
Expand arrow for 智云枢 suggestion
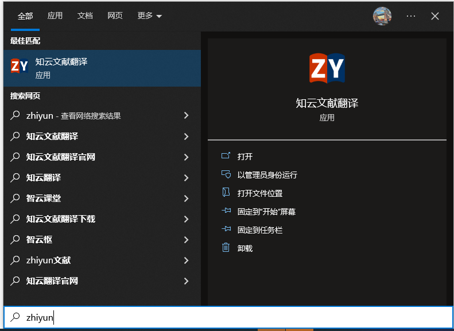pyautogui.click(x=187, y=240)
